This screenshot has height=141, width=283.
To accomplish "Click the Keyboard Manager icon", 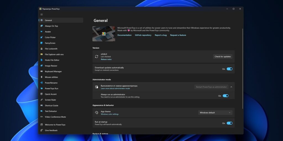I will click(41, 71).
